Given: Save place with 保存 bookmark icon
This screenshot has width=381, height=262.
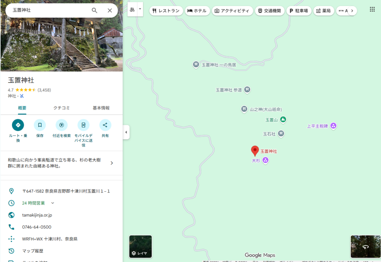Looking at the screenshot, I should coord(40,125).
